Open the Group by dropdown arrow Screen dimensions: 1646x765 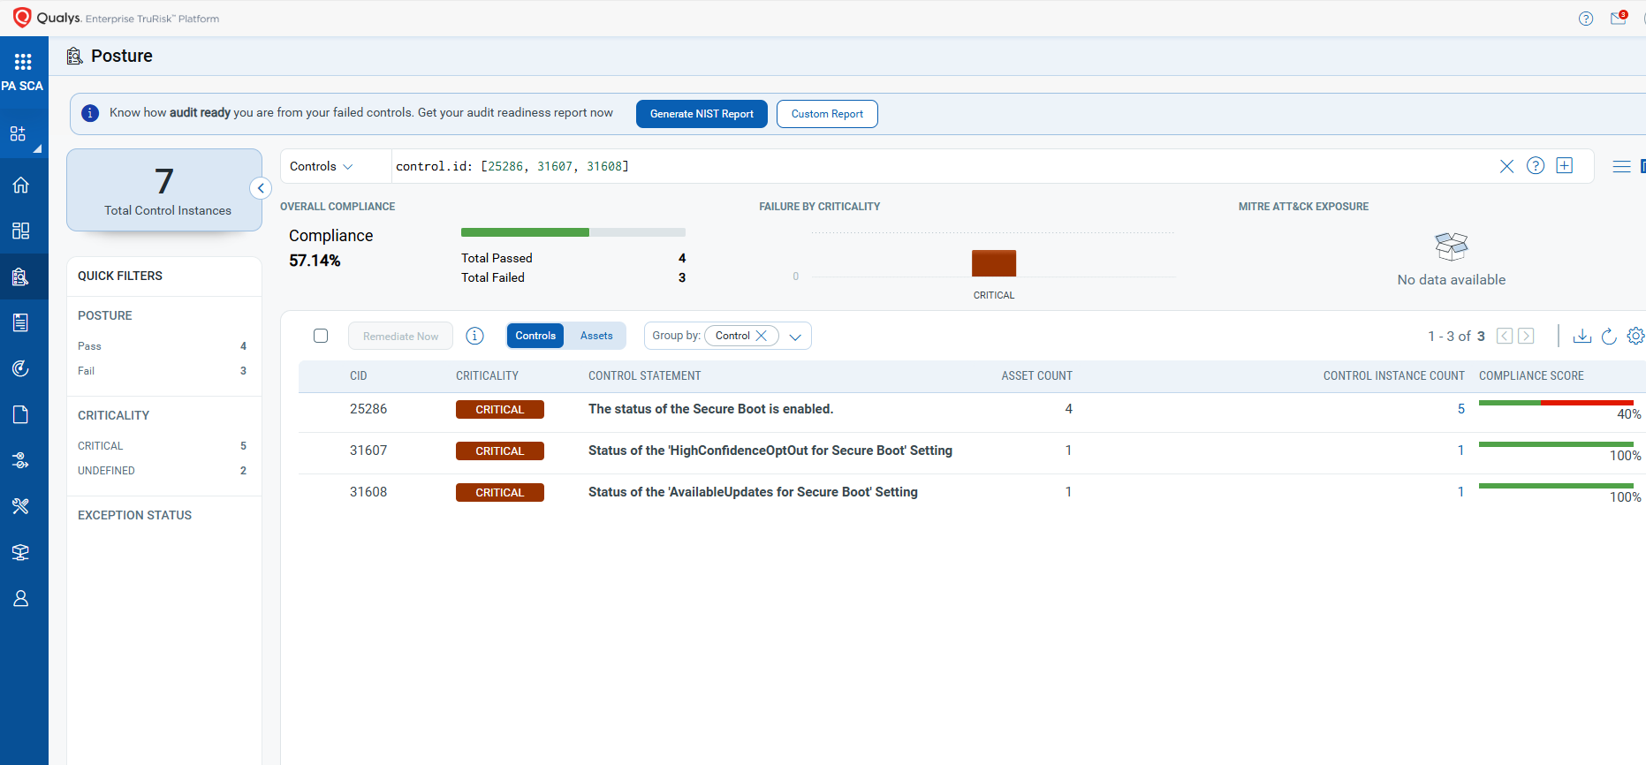coord(795,337)
